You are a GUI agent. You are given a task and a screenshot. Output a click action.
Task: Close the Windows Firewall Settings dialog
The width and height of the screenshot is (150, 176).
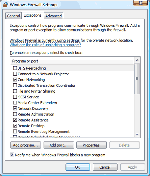point(140,3)
